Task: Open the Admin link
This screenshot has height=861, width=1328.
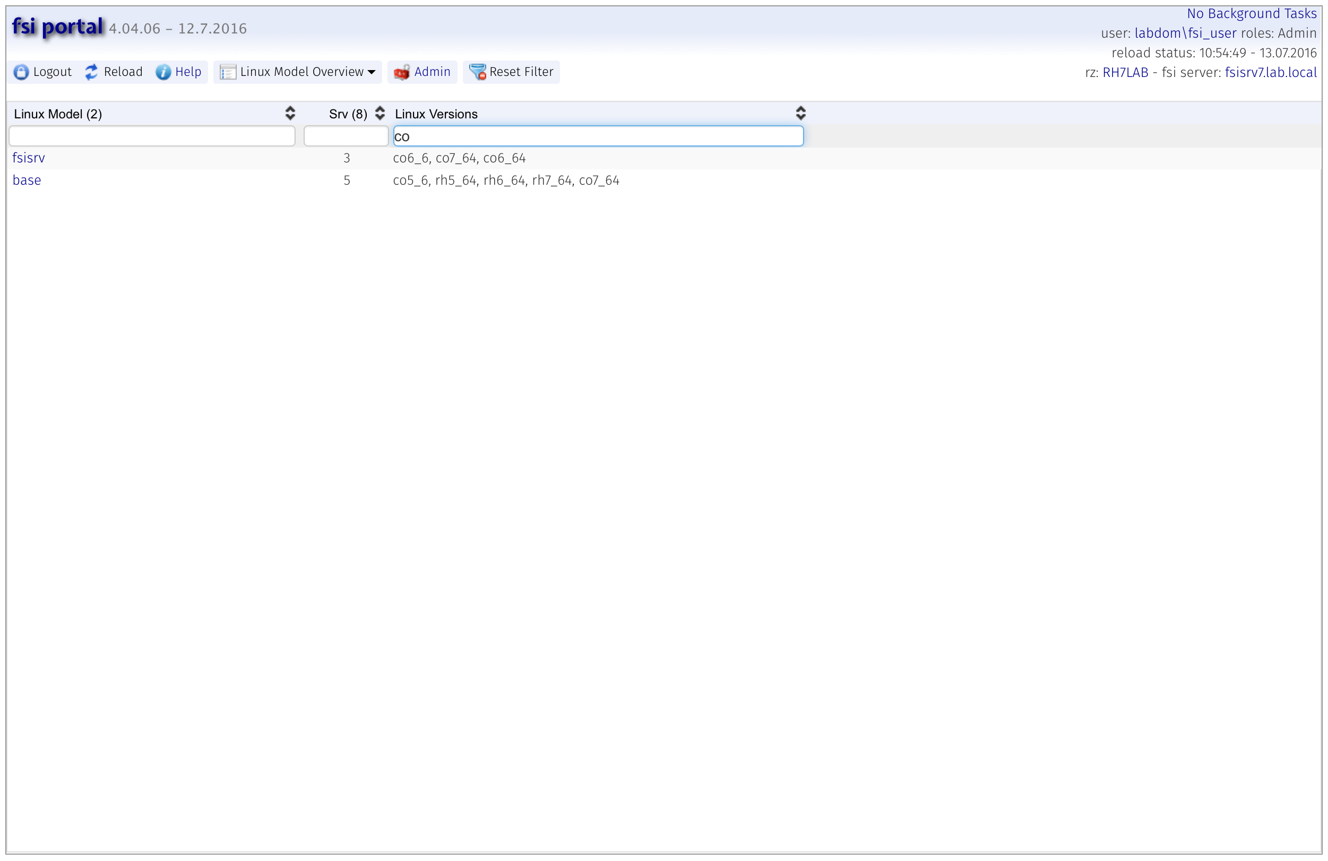Action: (x=433, y=72)
